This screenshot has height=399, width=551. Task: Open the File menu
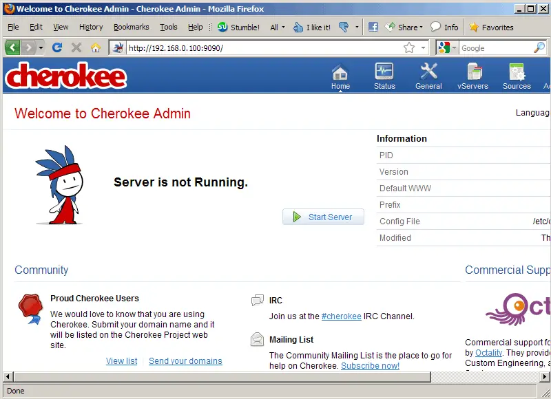tap(13, 27)
